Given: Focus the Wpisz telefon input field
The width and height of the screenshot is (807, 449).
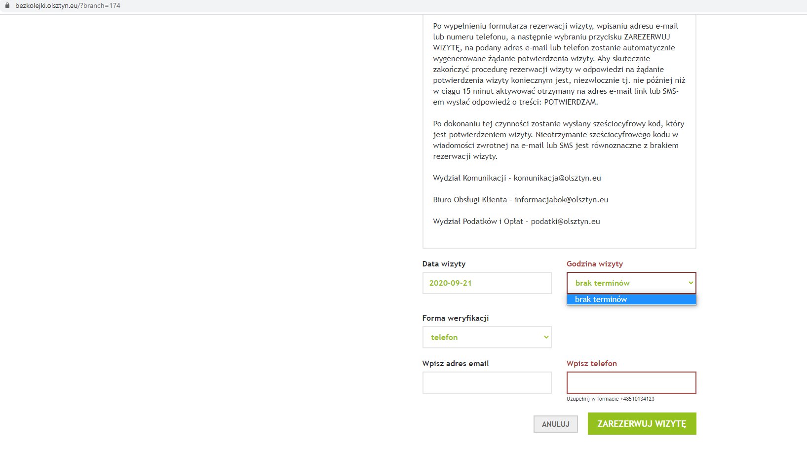Looking at the screenshot, I should pyautogui.click(x=631, y=382).
